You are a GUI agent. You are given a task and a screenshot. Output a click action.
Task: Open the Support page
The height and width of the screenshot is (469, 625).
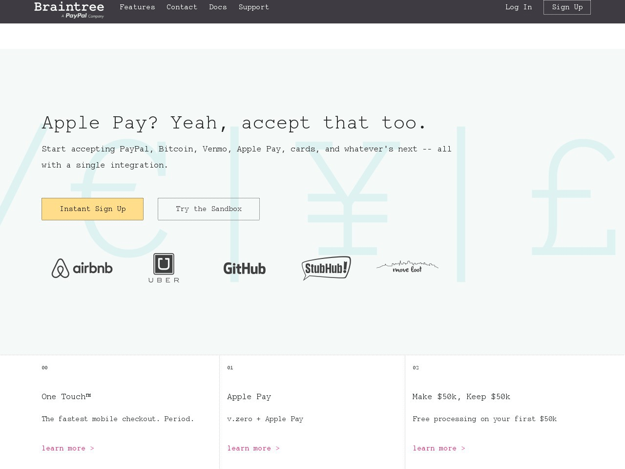pos(254,7)
